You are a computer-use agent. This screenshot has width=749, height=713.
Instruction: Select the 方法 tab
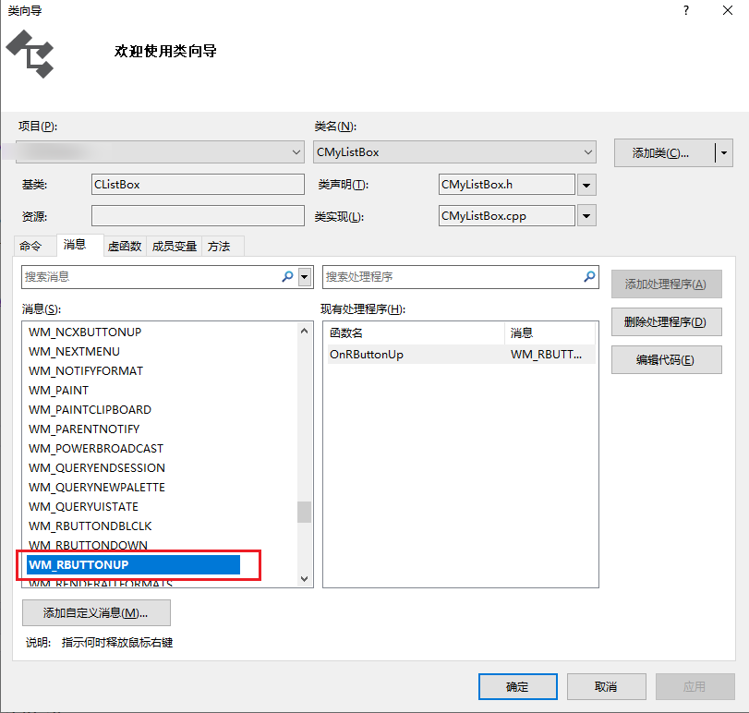coord(219,246)
